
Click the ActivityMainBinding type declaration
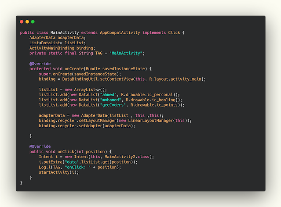click(x=51, y=48)
